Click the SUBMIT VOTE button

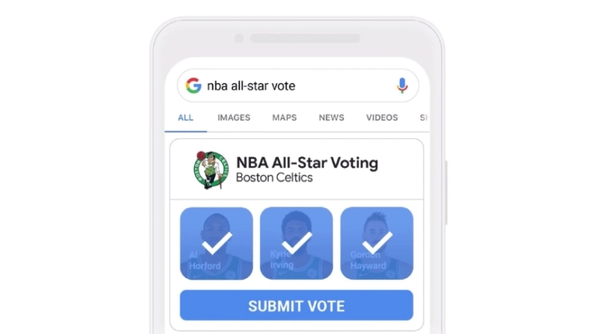pyautogui.click(x=296, y=305)
